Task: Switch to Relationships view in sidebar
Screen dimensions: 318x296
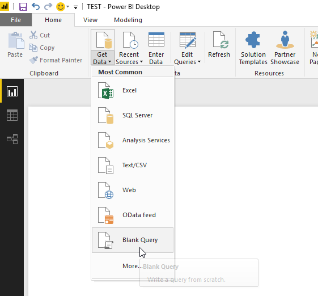Action: pyautogui.click(x=12, y=139)
